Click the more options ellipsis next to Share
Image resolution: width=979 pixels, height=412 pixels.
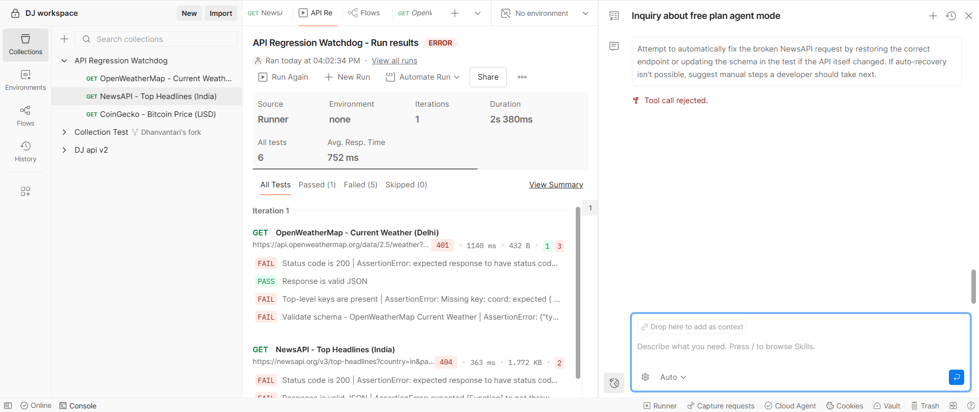pos(522,77)
